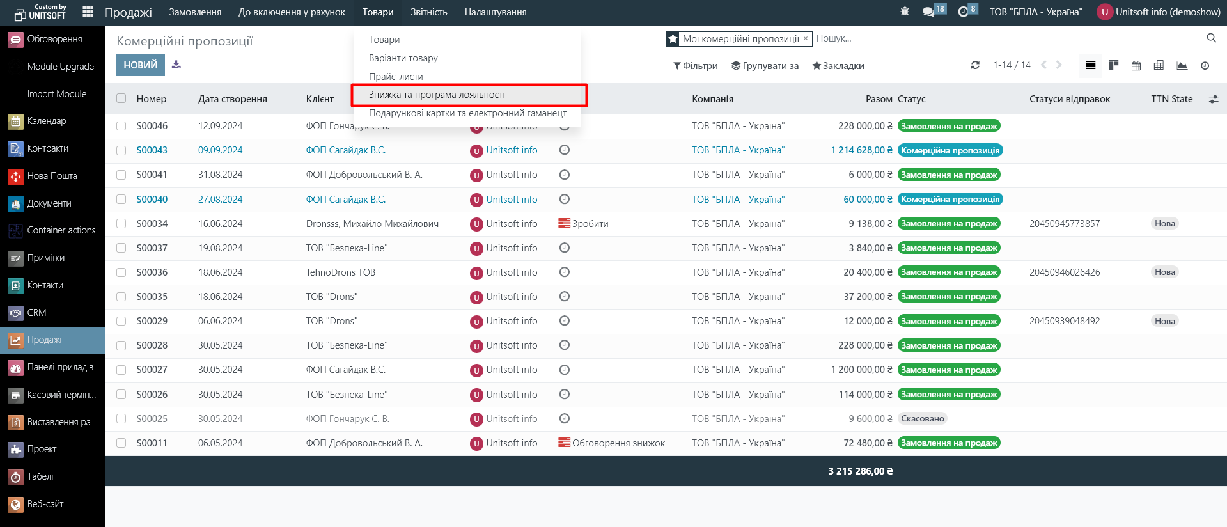Click the debug bug icon in top bar
This screenshot has height=527, width=1227.
tap(904, 12)
